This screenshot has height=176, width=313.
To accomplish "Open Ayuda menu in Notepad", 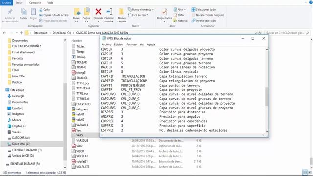I will [151, 44].
